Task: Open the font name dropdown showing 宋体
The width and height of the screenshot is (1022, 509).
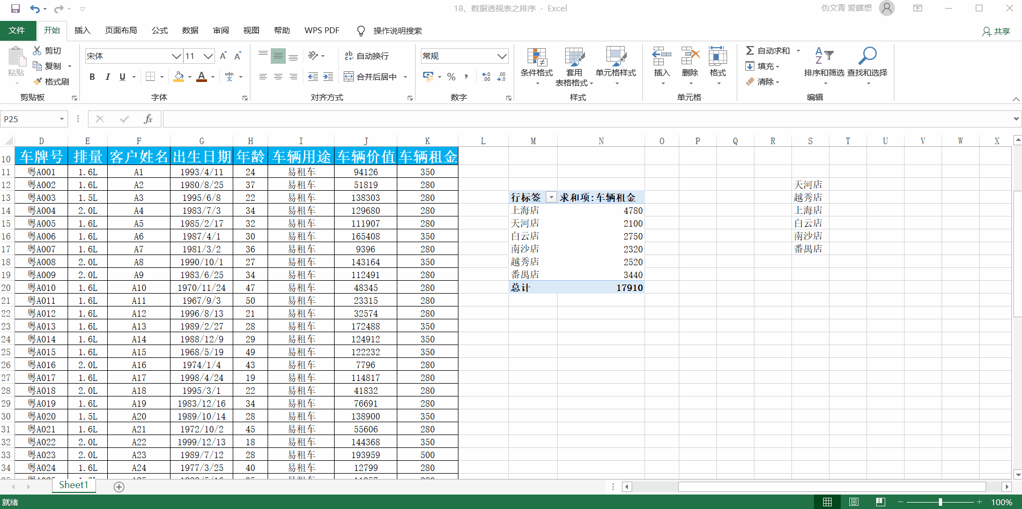Action: [x=176, y=56]
